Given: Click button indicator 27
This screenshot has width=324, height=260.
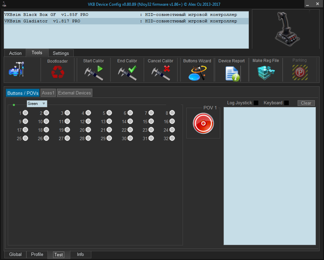Looking at the screenshot, I should click(x=67, y=138).
